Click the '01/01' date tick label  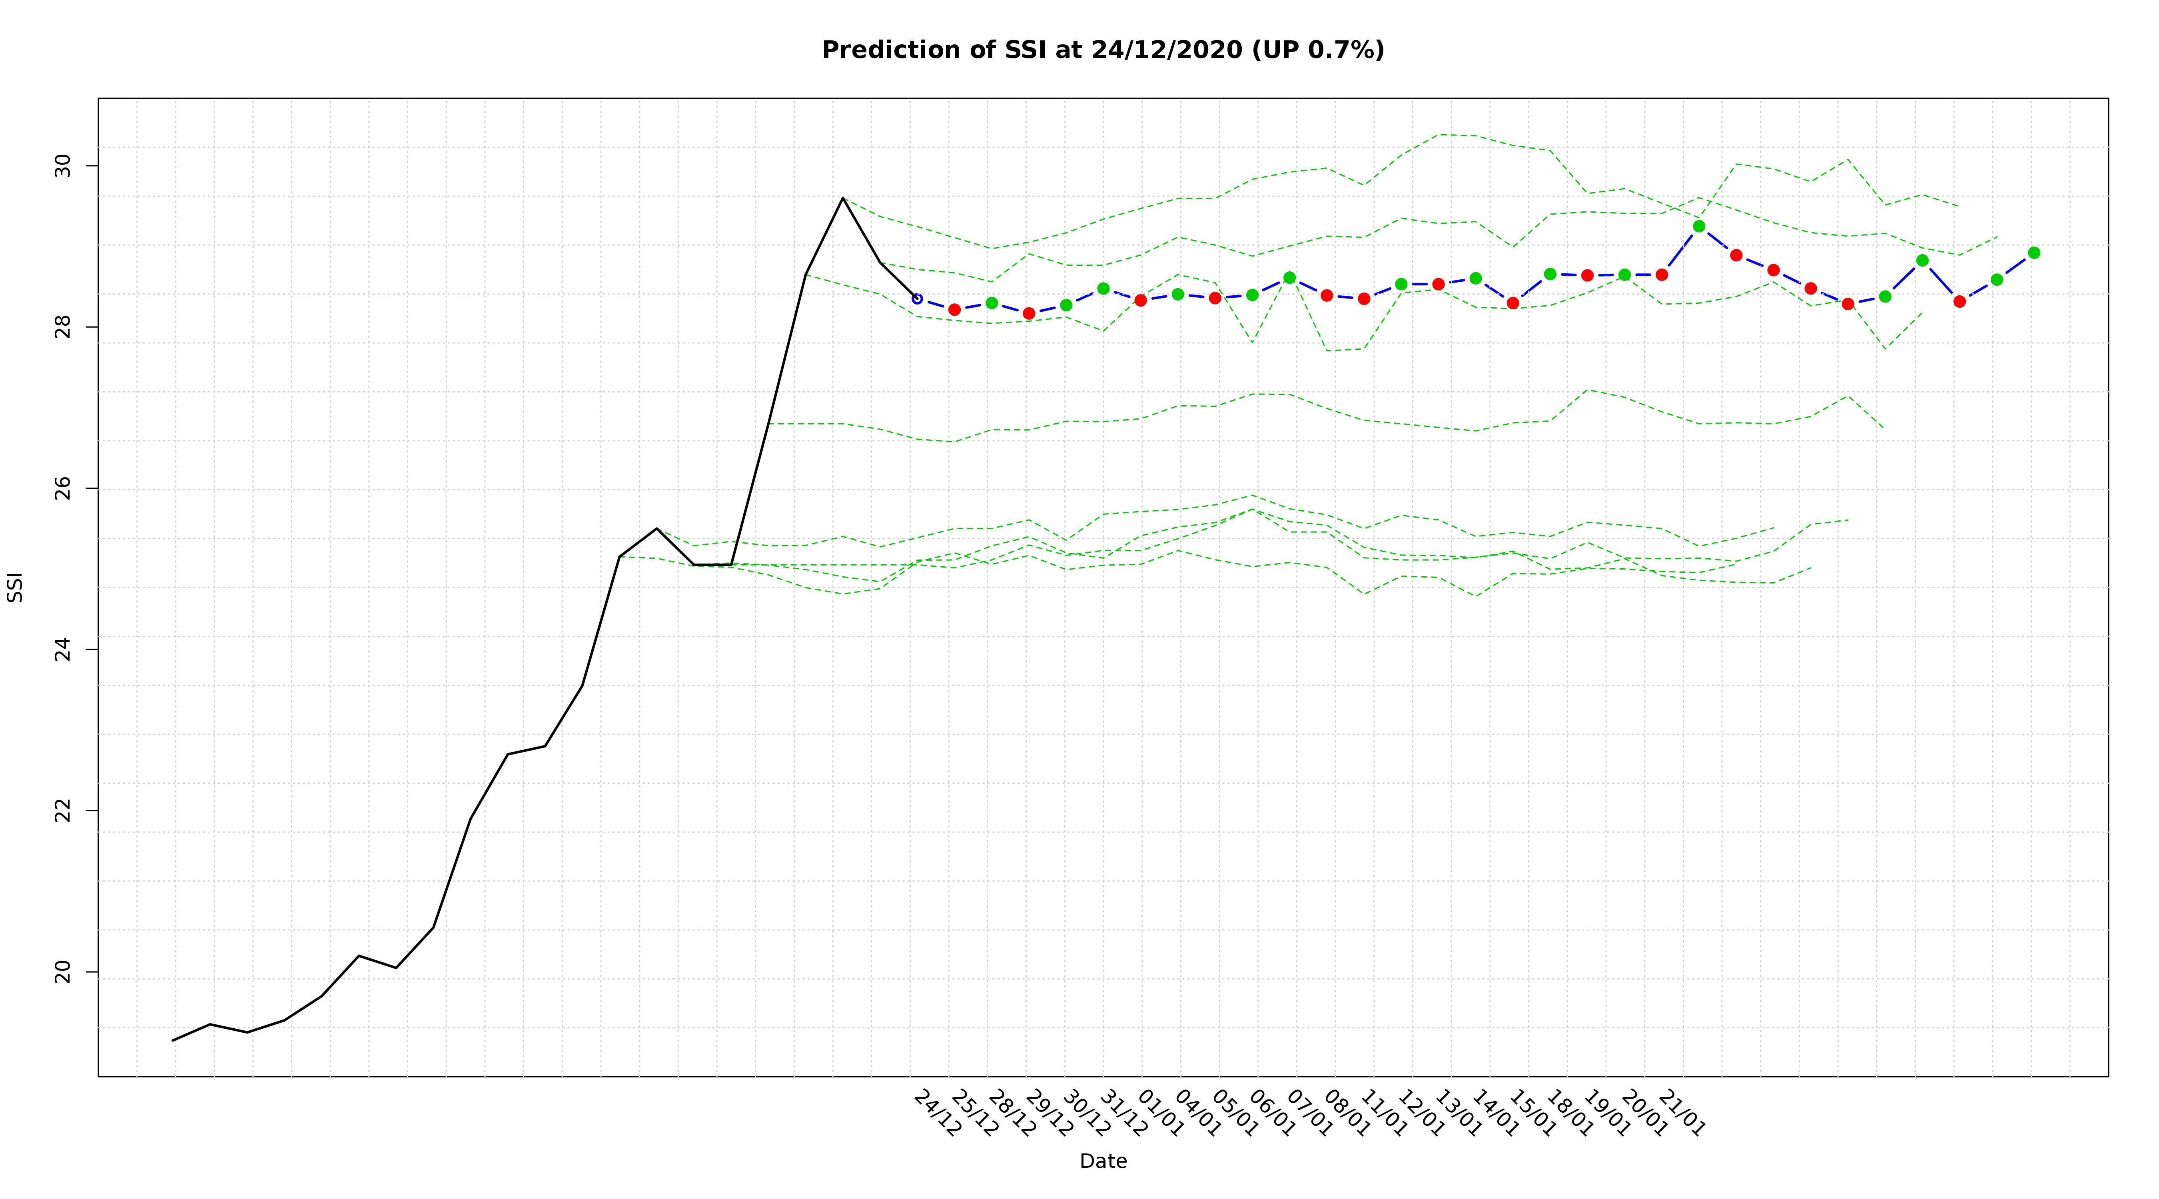(x=1160, y=1113)
